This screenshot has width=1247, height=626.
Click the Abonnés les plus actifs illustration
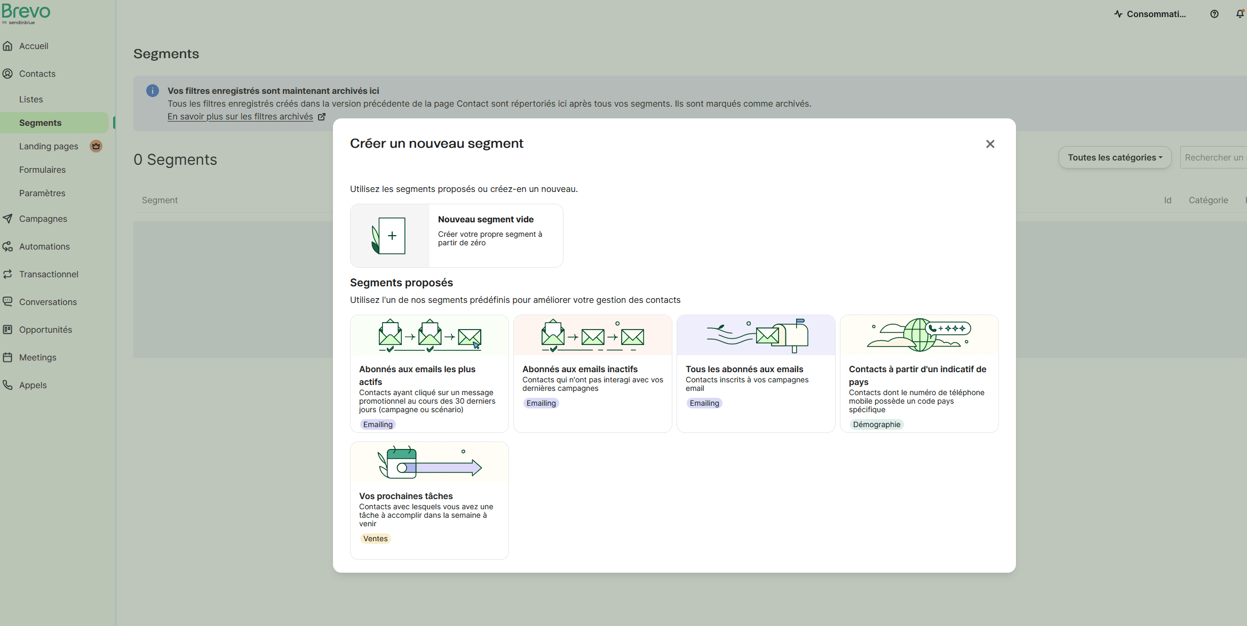(430, 335)
